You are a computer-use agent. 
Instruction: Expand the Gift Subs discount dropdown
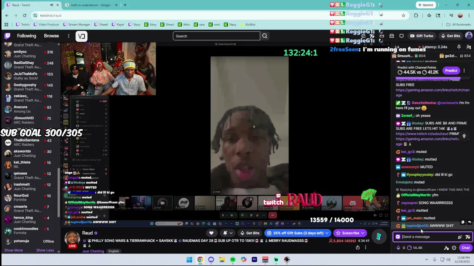point(327,233)
